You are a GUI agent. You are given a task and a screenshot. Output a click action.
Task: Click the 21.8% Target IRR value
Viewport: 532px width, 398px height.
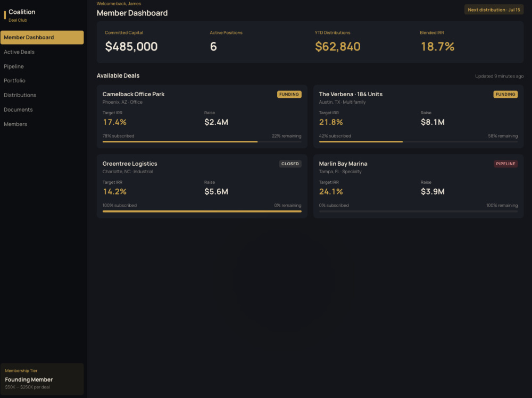tap(331, 122)
